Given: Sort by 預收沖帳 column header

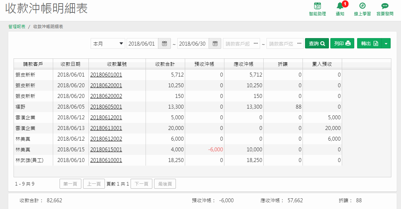Looking at the screenshot, I should (x=204, y=64).
